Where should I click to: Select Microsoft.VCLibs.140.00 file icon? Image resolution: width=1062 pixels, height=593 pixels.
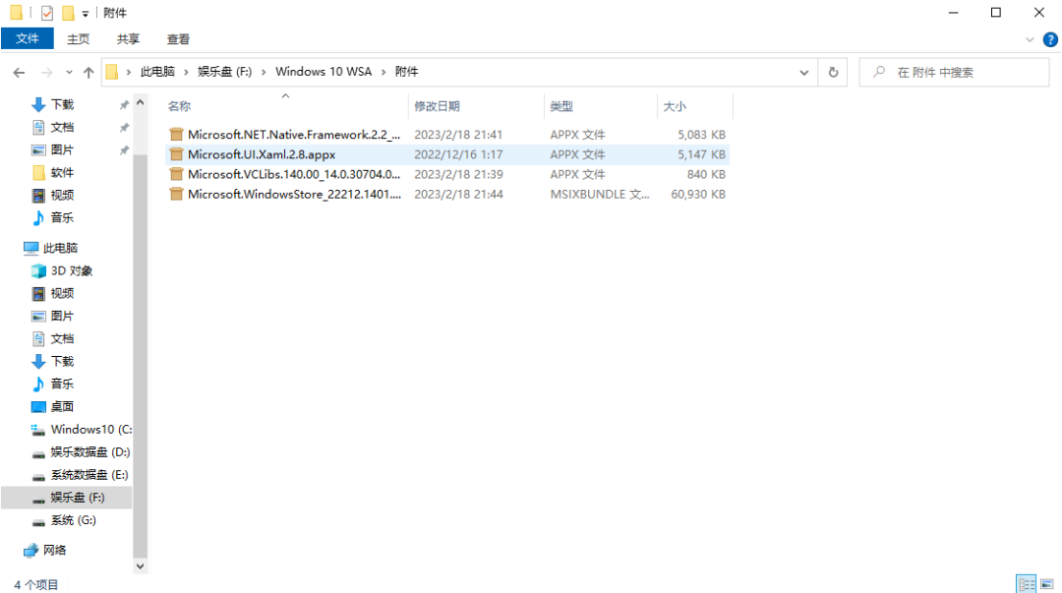point(176,174)
